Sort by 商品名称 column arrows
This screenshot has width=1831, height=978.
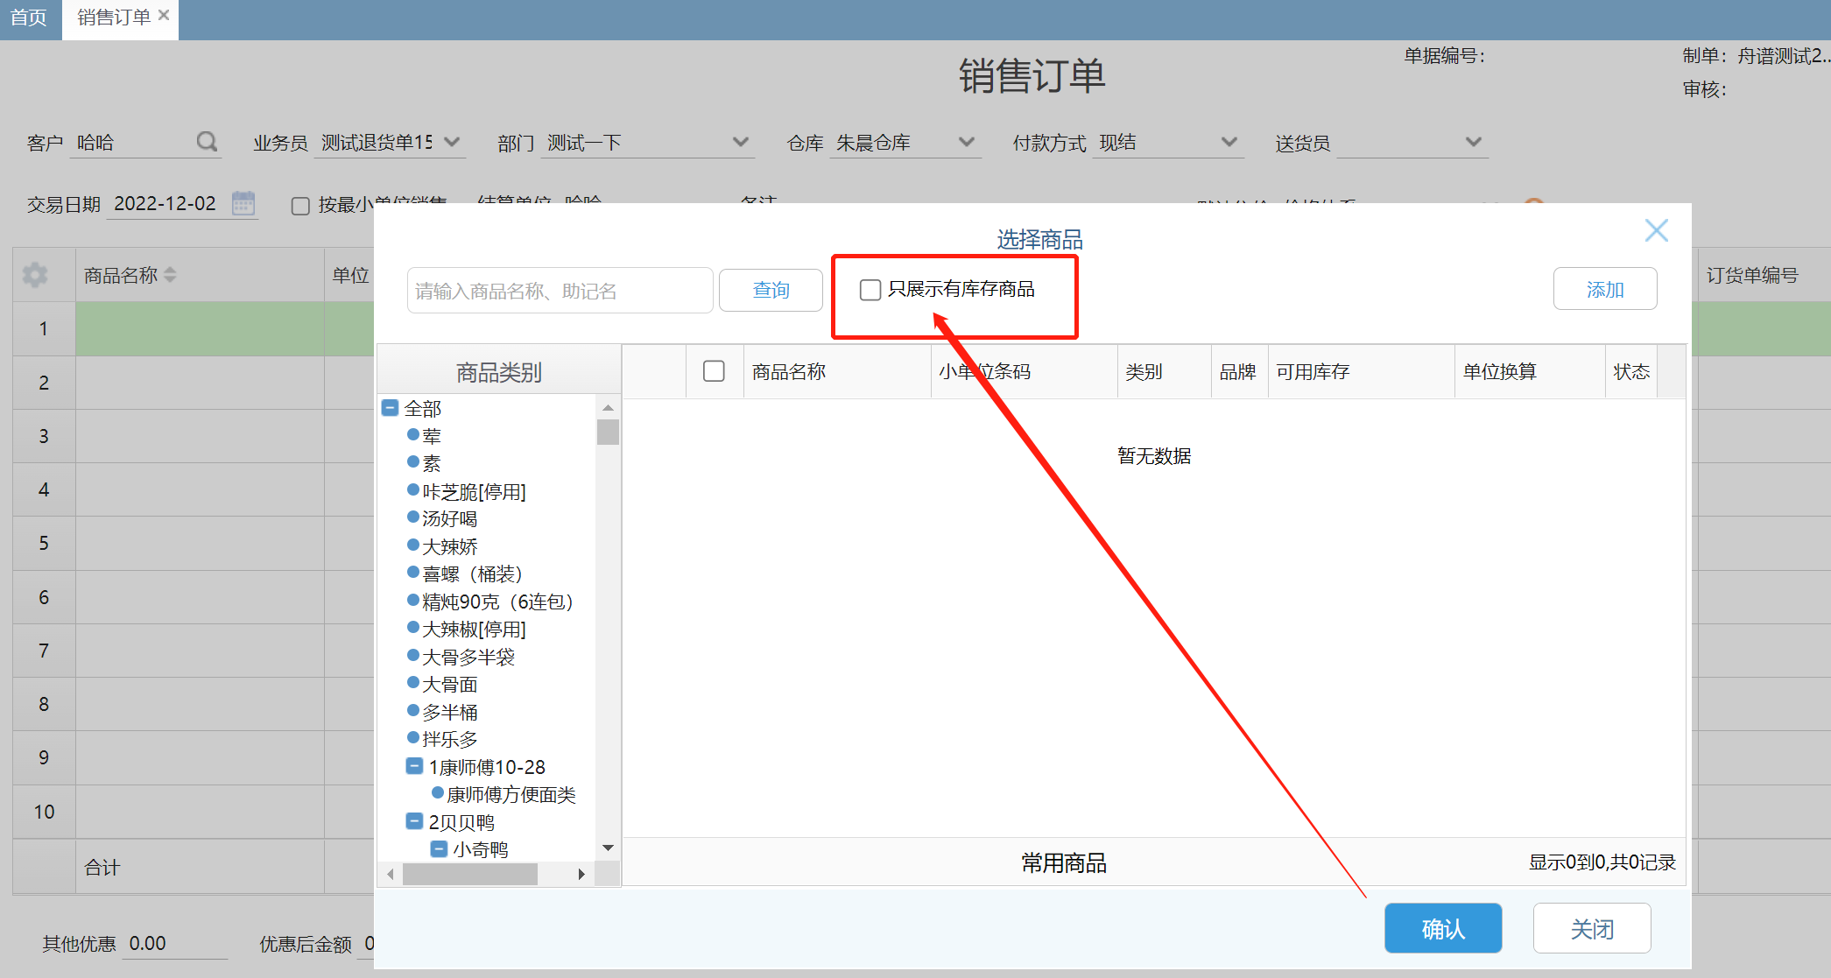point(170,275)
